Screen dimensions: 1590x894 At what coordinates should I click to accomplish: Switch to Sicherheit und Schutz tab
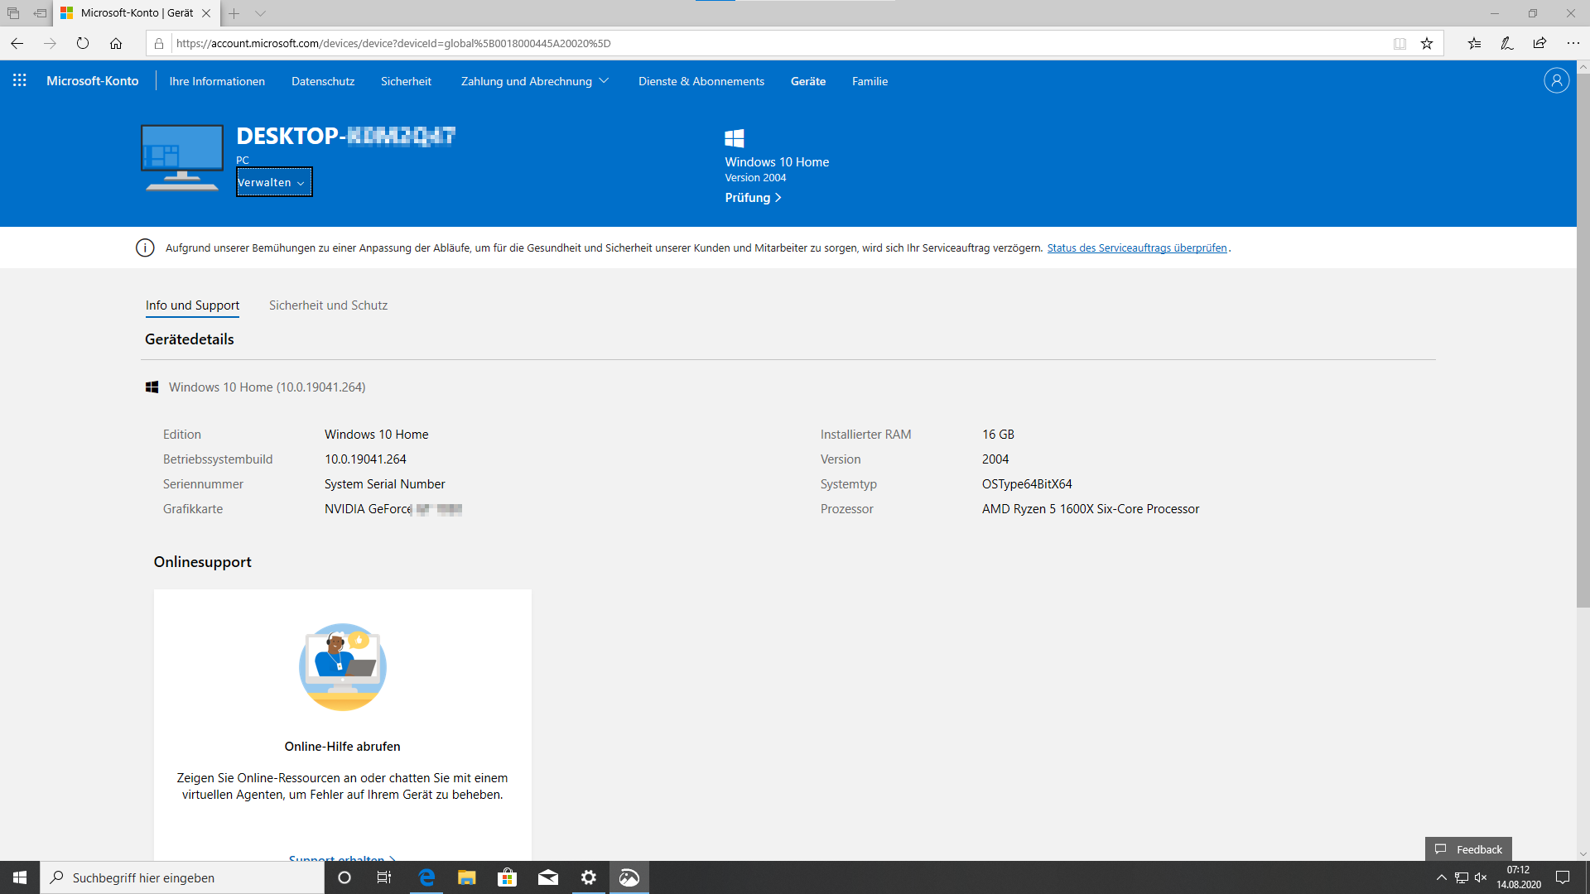click(x=328, y=305)
